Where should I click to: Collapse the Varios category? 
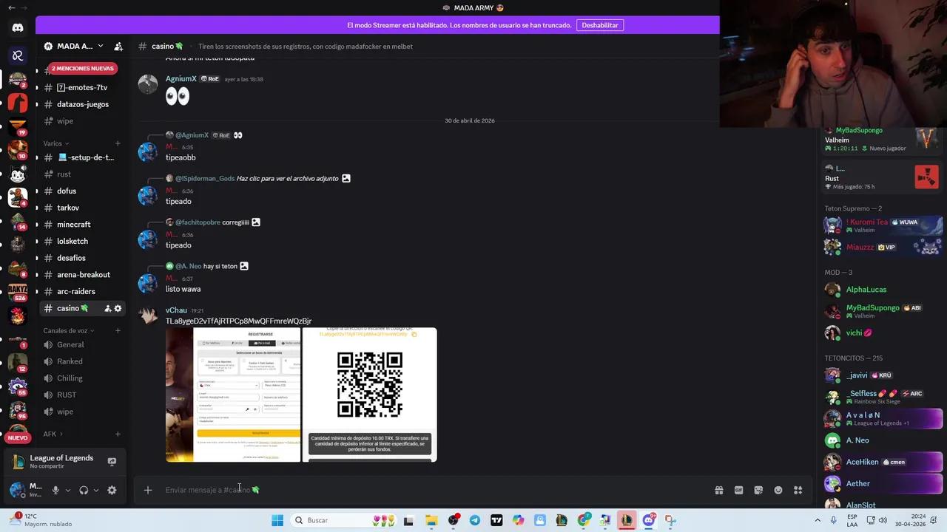(x=56, y=143)
